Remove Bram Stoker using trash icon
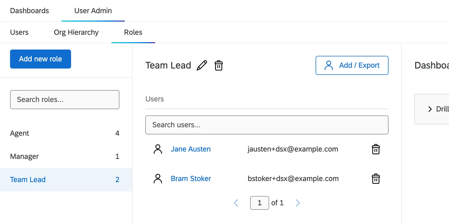The width and height of the screenshot is (449, 224). click(376, 179)
